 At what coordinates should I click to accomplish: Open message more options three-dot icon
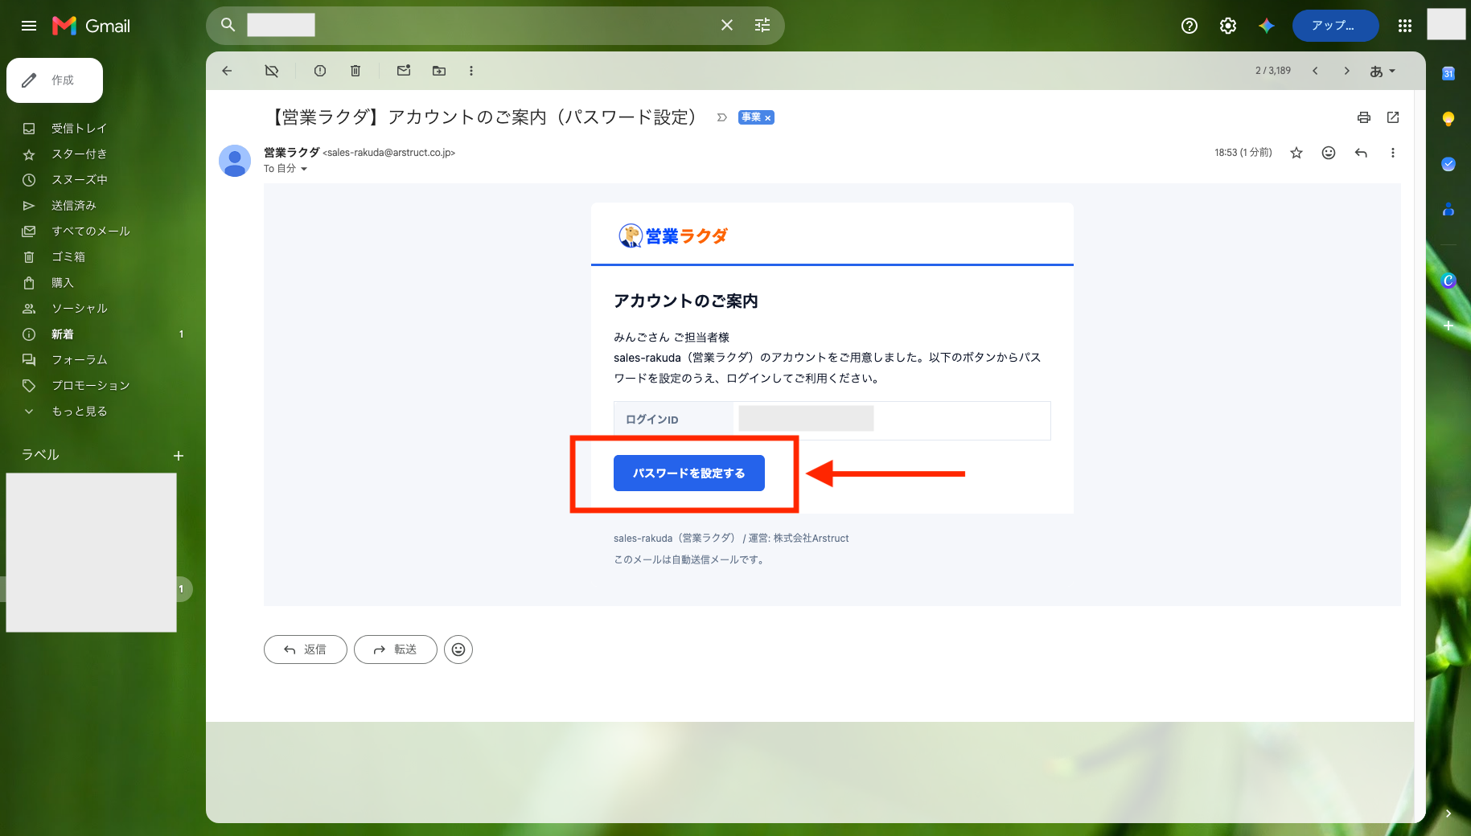(1393, 153)
